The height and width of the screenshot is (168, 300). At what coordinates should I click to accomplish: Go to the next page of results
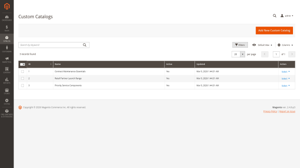(292, 54)
